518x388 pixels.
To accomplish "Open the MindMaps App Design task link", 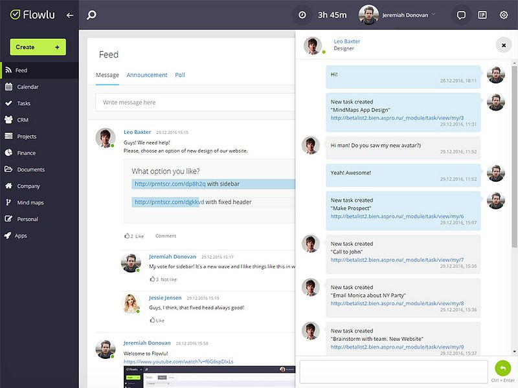I will coord(397,118).
